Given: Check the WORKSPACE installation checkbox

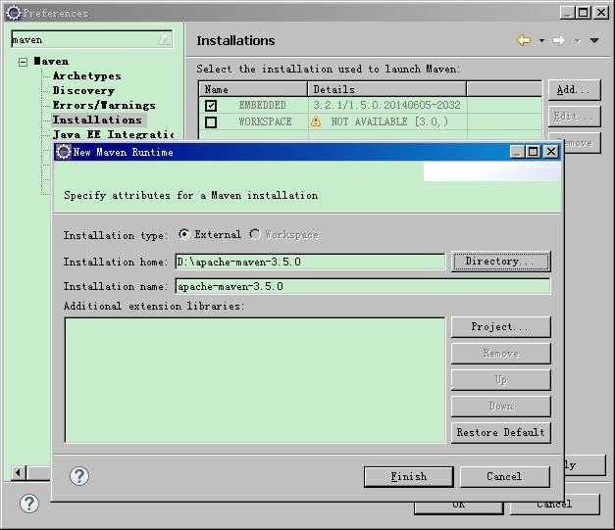Looking at the screenshot, I should click(x=211, y=122).
